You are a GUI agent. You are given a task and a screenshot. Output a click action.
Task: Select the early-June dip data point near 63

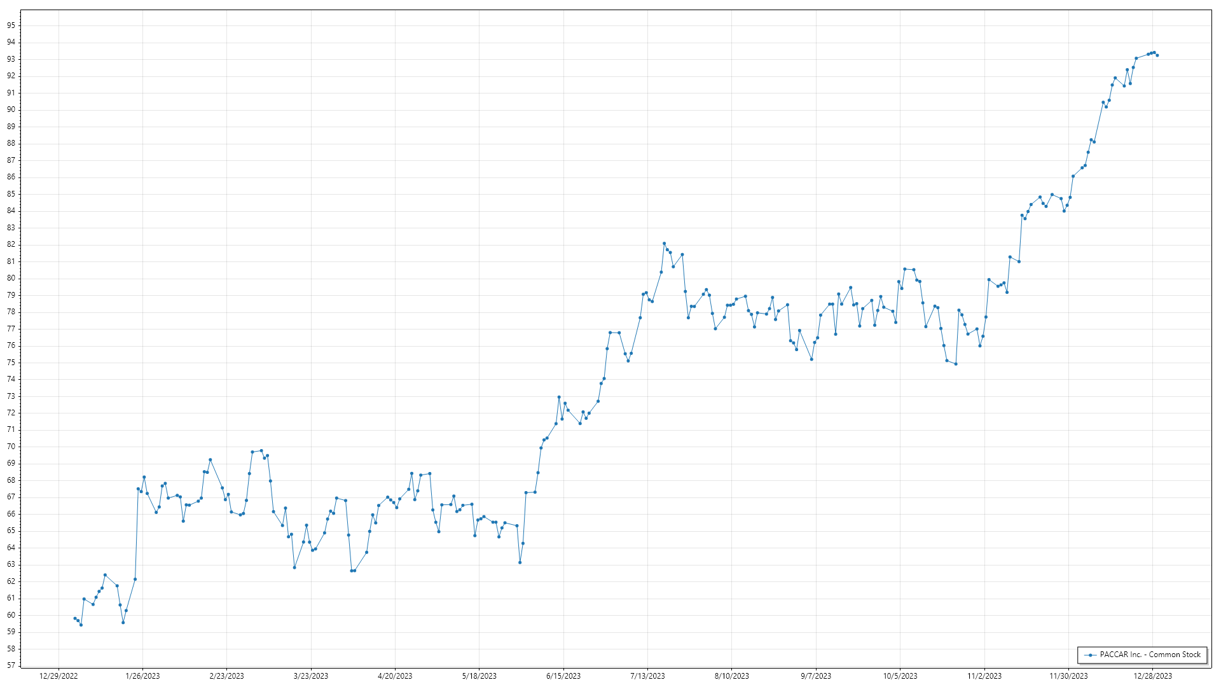click(x=520, y=562)
